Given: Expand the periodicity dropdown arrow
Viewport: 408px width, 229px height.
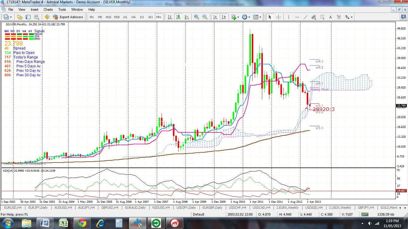Looking at the screenshot, I should pyautogui.click(x=249, y=17).
